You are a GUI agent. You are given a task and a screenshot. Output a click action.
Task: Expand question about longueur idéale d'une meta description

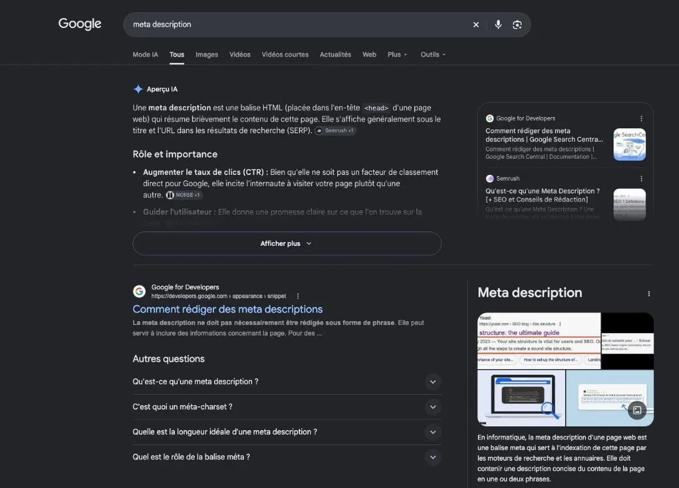(287, 432)
